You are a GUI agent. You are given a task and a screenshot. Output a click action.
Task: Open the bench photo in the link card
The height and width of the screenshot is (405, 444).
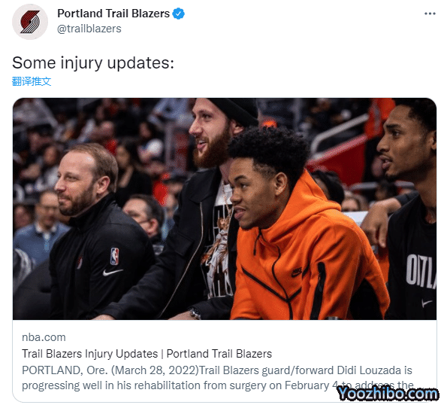tap(225, 209)
